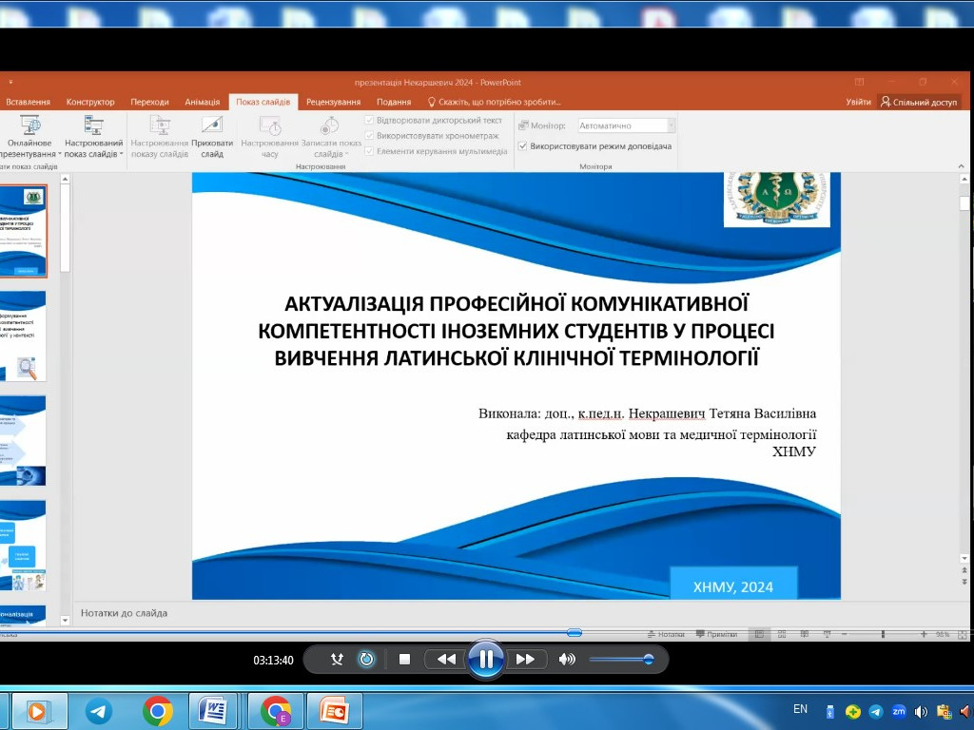Fit slide to current window
Viewport: 974px width, 730px height.
pos(963,634)
